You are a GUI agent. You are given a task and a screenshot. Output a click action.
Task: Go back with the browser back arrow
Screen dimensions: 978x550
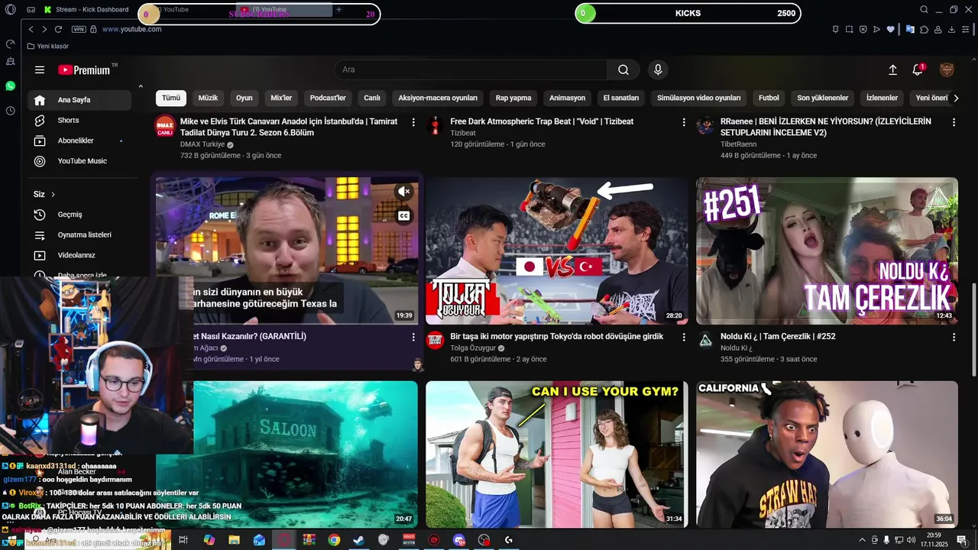pos(31,29)
